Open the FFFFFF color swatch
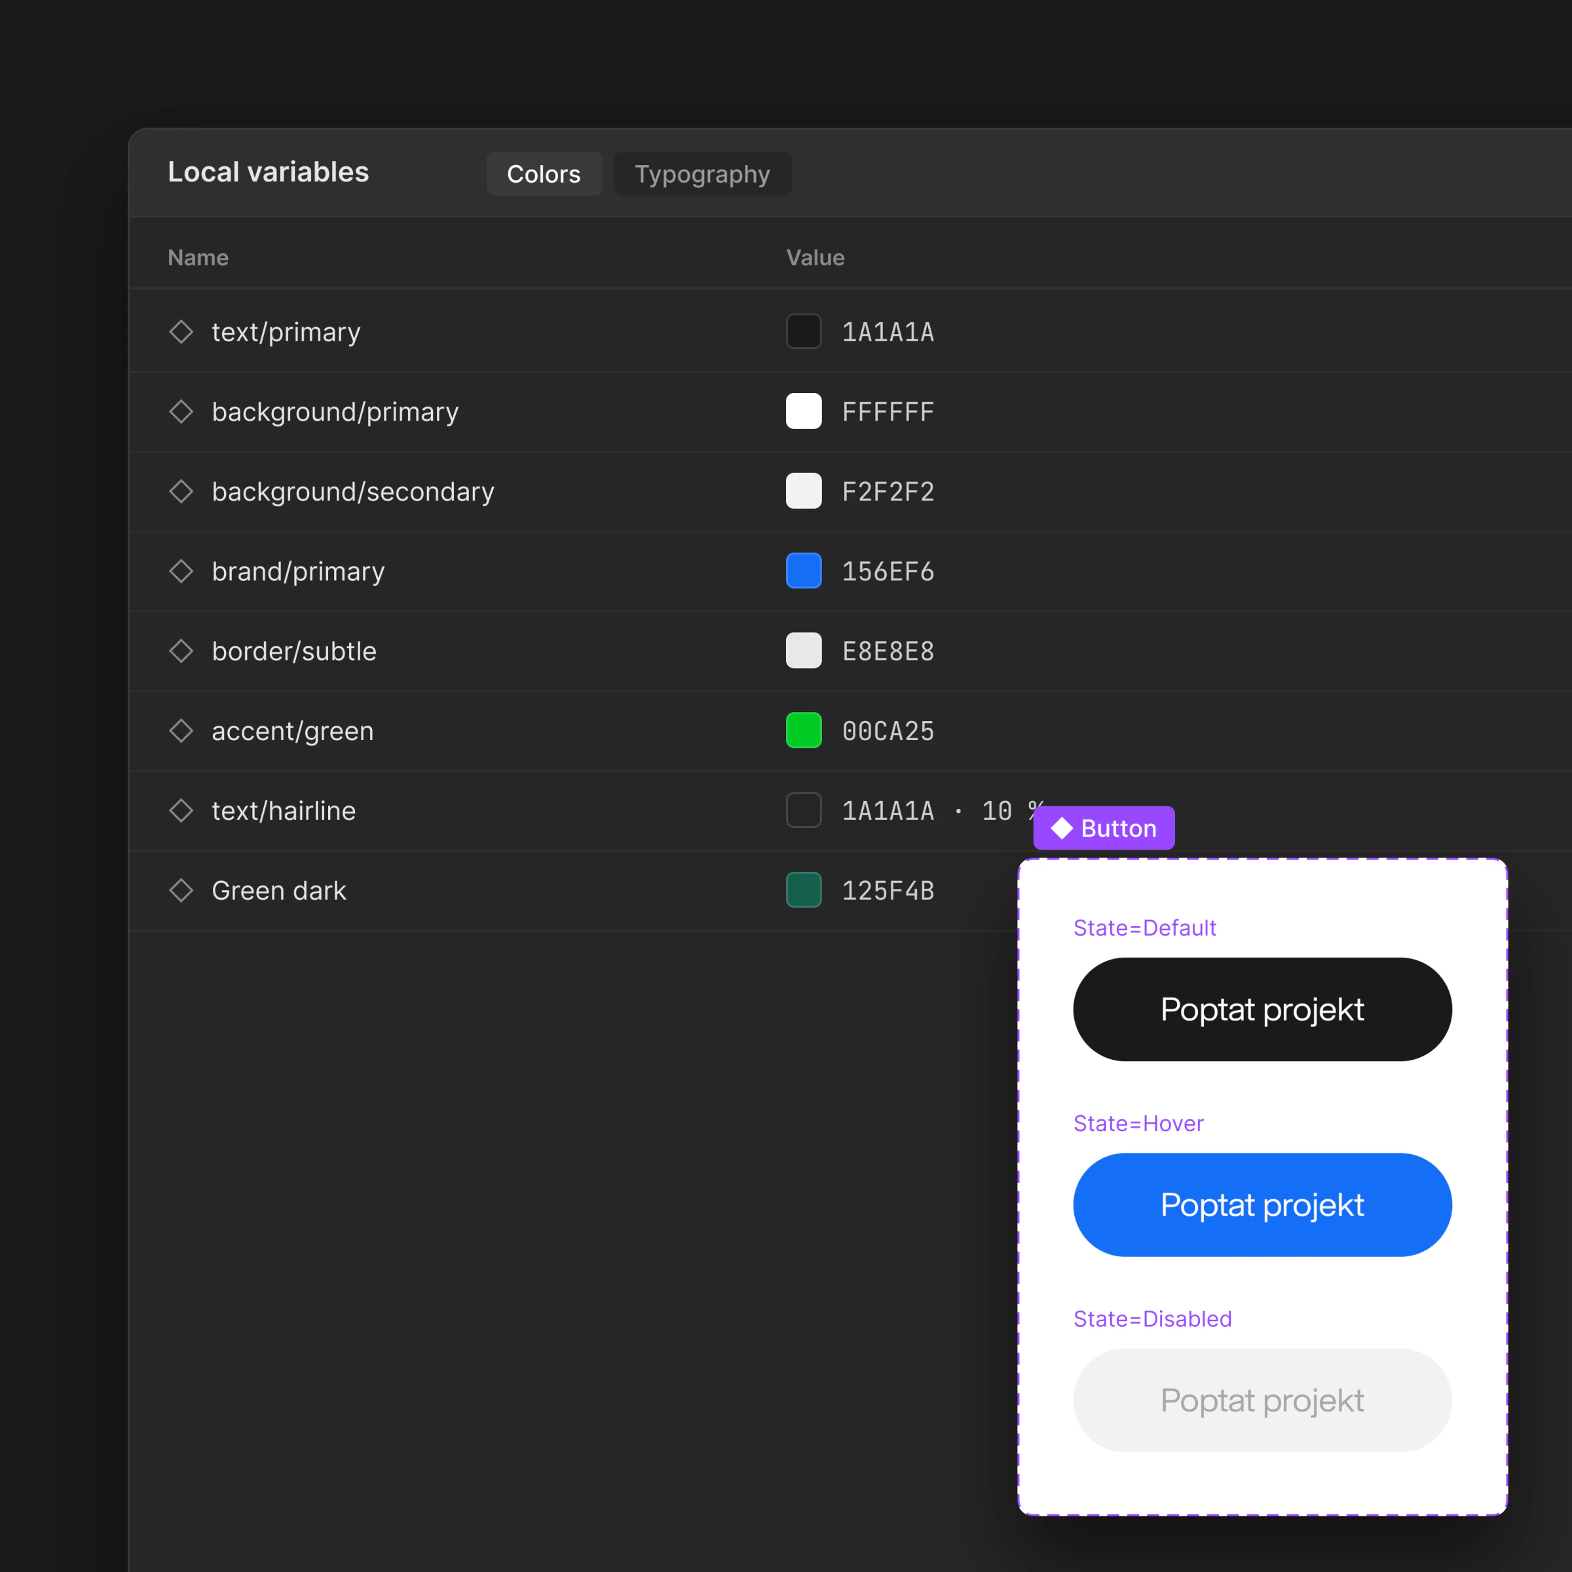 pos(803,411)
